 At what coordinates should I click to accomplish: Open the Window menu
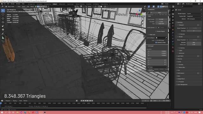pos(18,4)
